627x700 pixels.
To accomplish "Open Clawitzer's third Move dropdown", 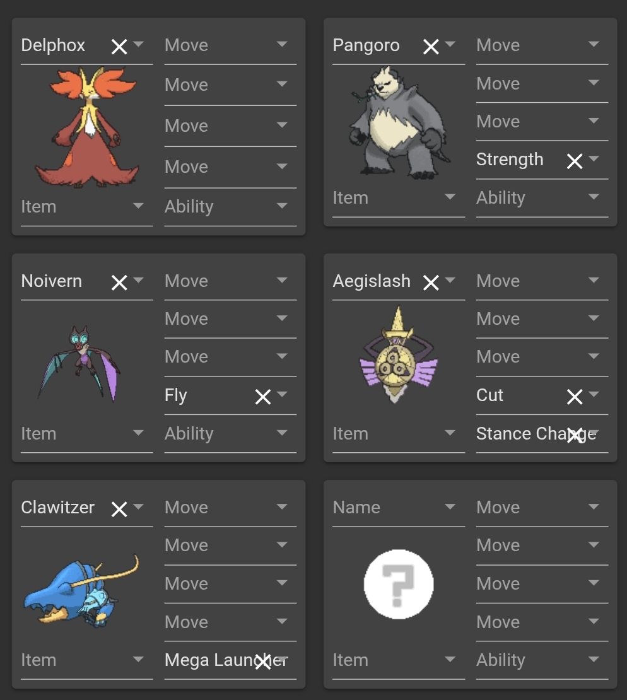I will tap(230, 584).
